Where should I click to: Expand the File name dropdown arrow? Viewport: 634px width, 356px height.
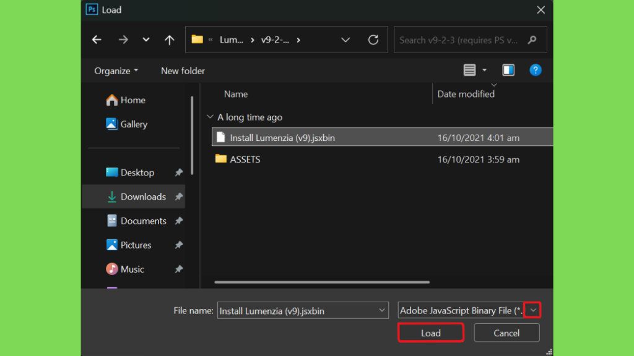pos(381,310)
